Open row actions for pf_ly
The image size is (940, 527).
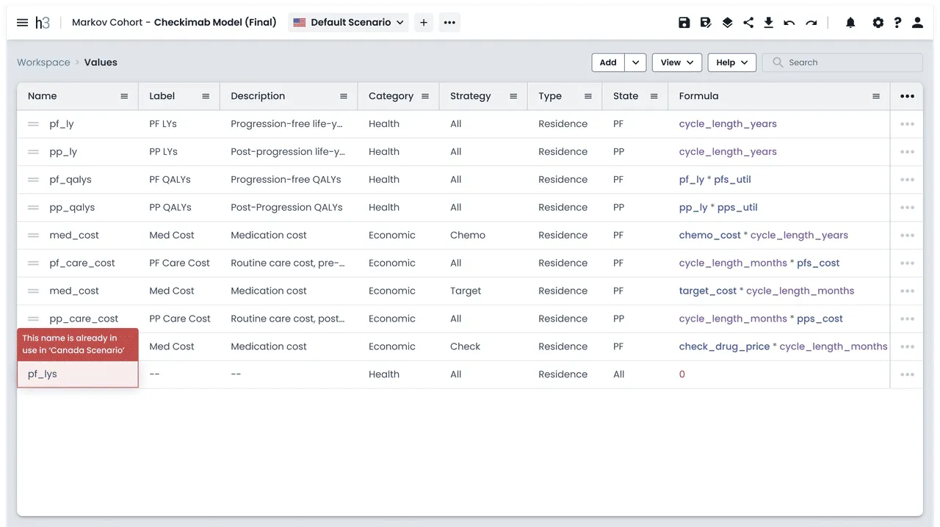[907, 124]
